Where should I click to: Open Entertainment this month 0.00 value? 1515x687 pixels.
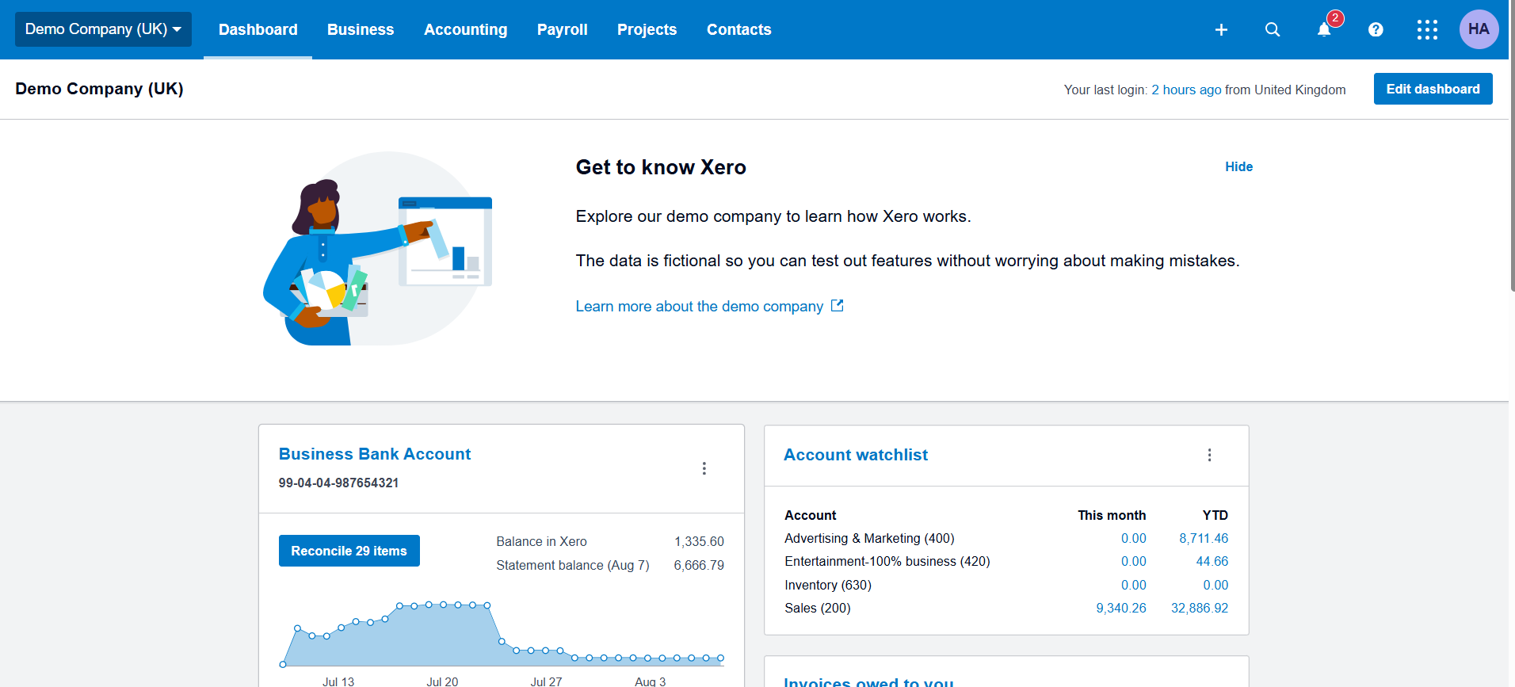[x=1134, y=561]
